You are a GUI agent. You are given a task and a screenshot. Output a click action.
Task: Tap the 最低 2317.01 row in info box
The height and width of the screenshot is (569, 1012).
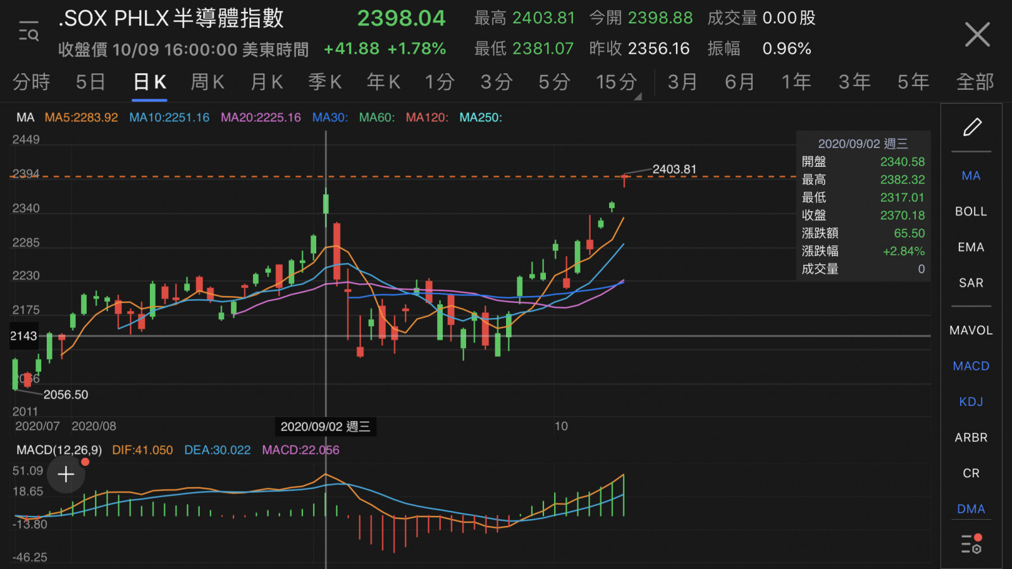click(863, 197)
